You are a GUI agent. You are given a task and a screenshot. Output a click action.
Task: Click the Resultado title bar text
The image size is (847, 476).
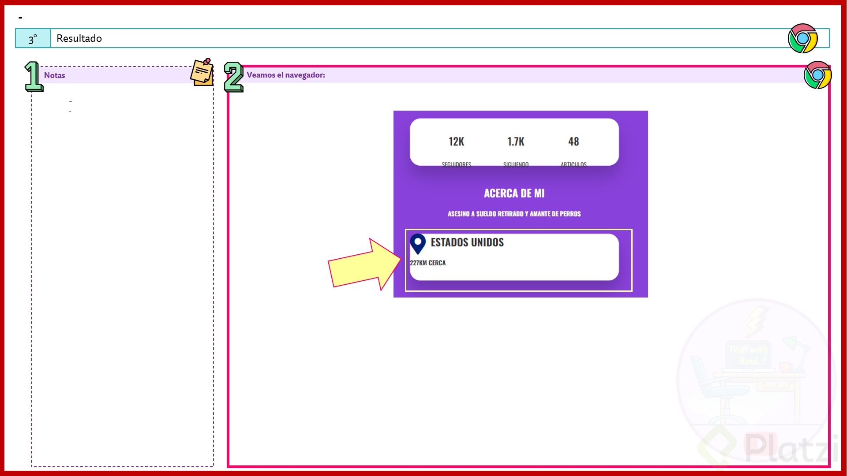coord(79,38)
